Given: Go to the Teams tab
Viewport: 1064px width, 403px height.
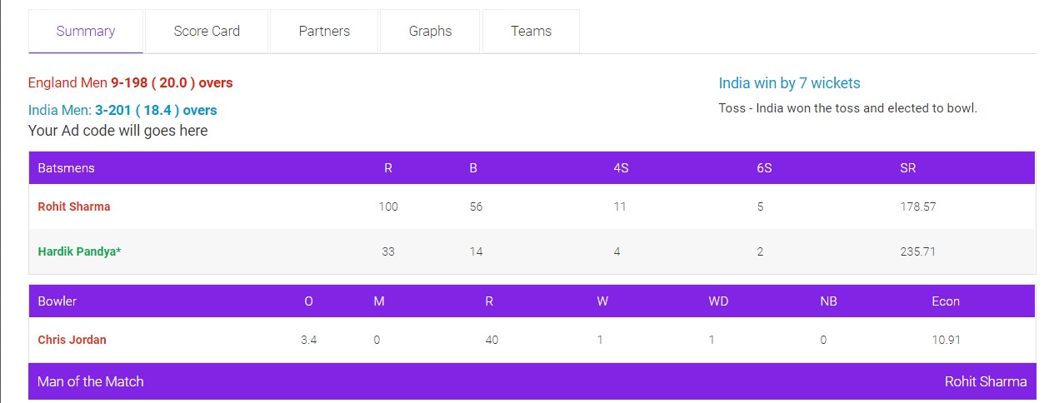Looking at the screenshot, I should (x=531, y=32).
